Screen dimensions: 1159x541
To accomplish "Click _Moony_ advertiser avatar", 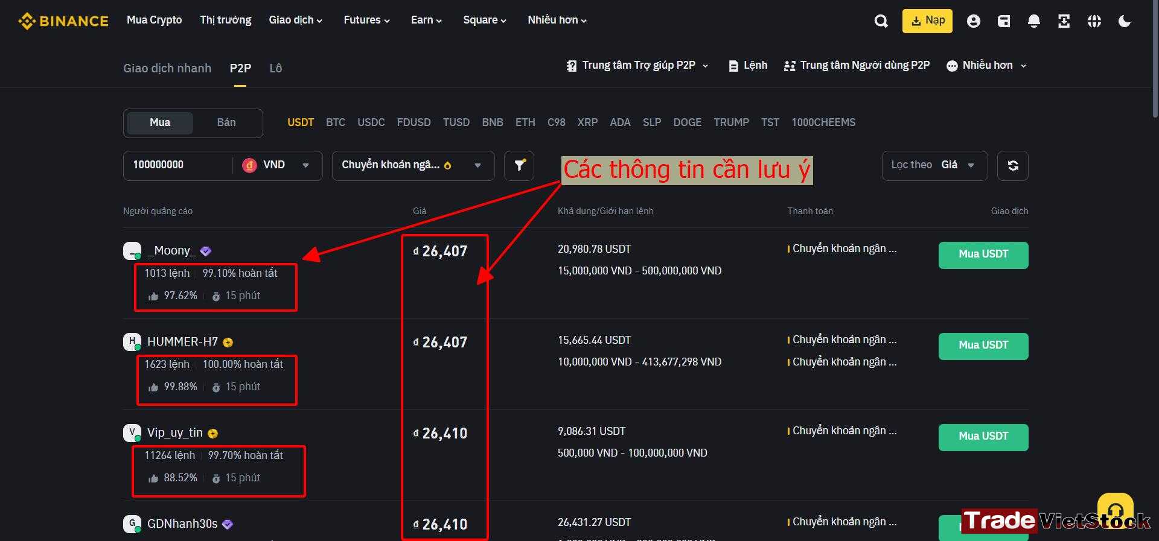I will pyautogui.click(x=132, y=251).
